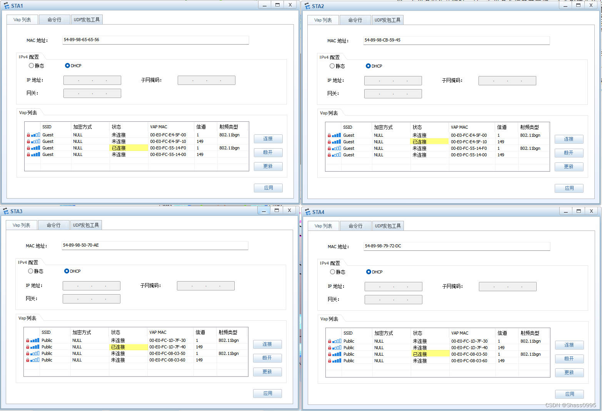Click lock icon of STA2 row 00-E0-FC-55-14-00

[329, 155]
